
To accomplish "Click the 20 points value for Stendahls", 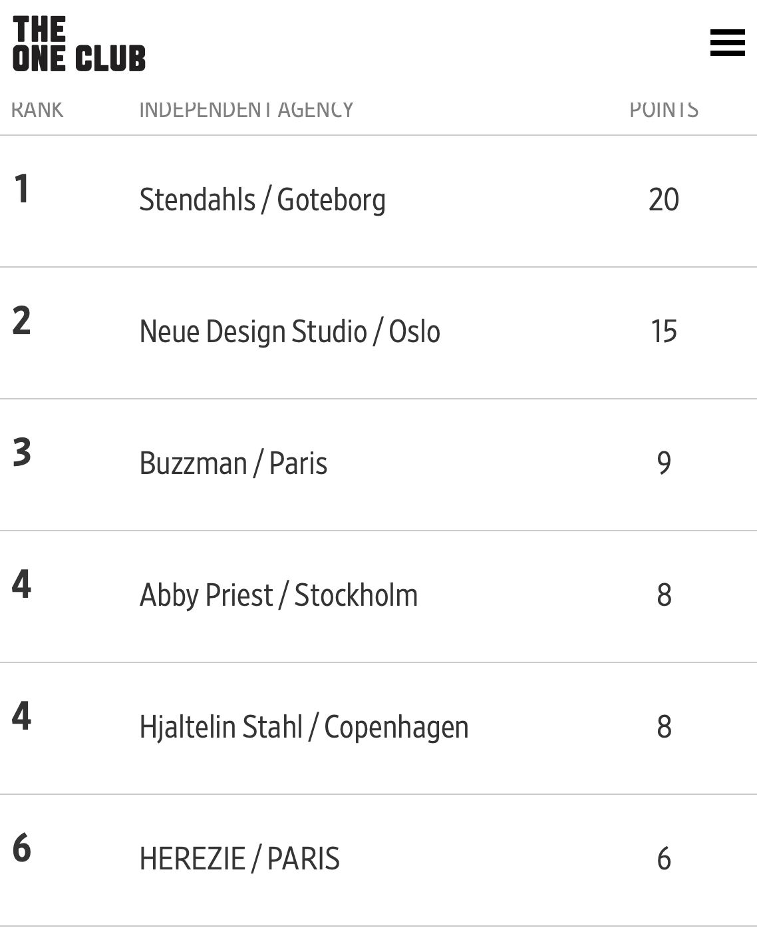I will coord(664,200).
